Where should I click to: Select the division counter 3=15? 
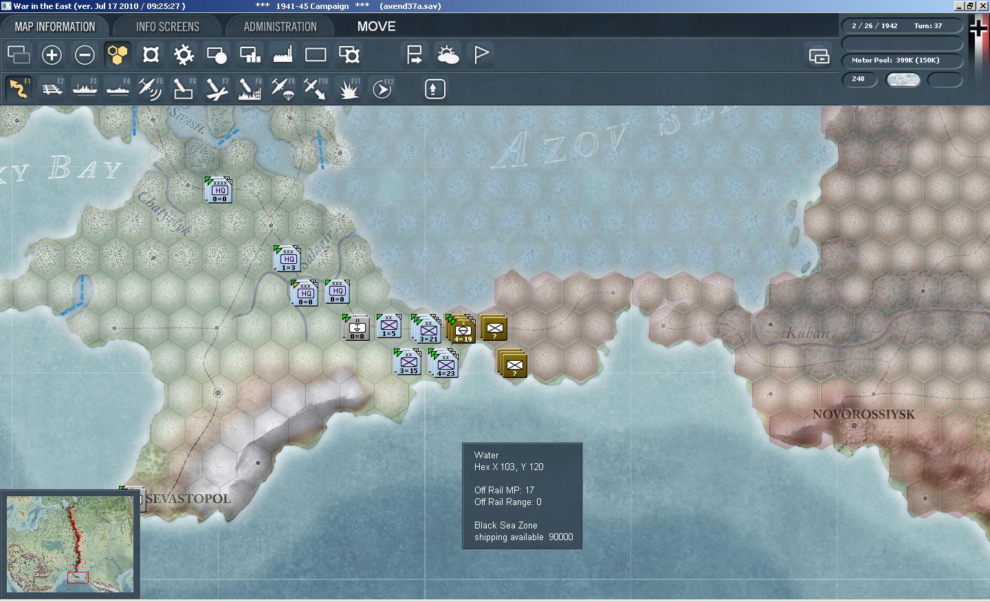[408, 362]
